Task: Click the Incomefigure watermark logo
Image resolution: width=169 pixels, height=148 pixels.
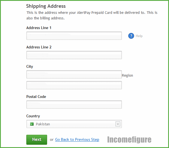Action: pyautogui.click(x=129, y=140)
